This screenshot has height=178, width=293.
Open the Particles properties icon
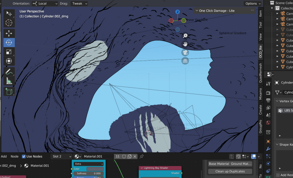(268, 156)
